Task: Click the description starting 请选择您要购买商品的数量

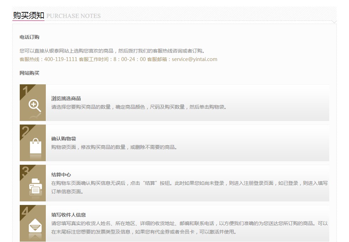Action: click(x=139, y=107)
